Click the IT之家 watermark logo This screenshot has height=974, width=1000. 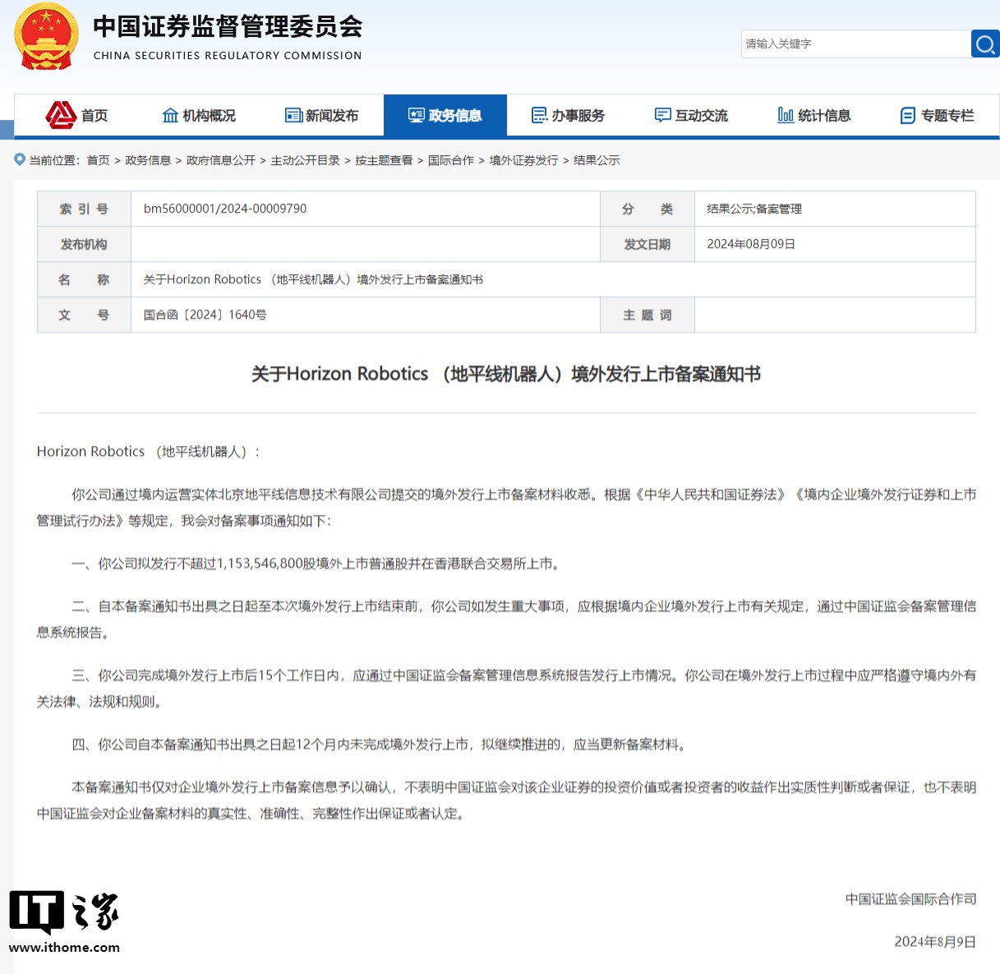[x=64, y=913]
